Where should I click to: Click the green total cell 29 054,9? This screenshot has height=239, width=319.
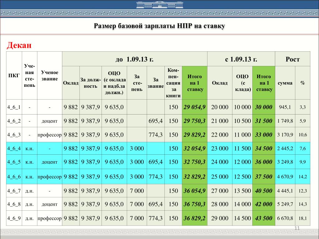pos(194,107)
